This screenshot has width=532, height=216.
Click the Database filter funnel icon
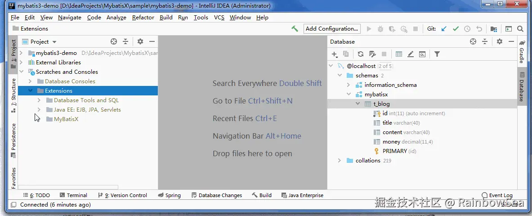point(437,54)
